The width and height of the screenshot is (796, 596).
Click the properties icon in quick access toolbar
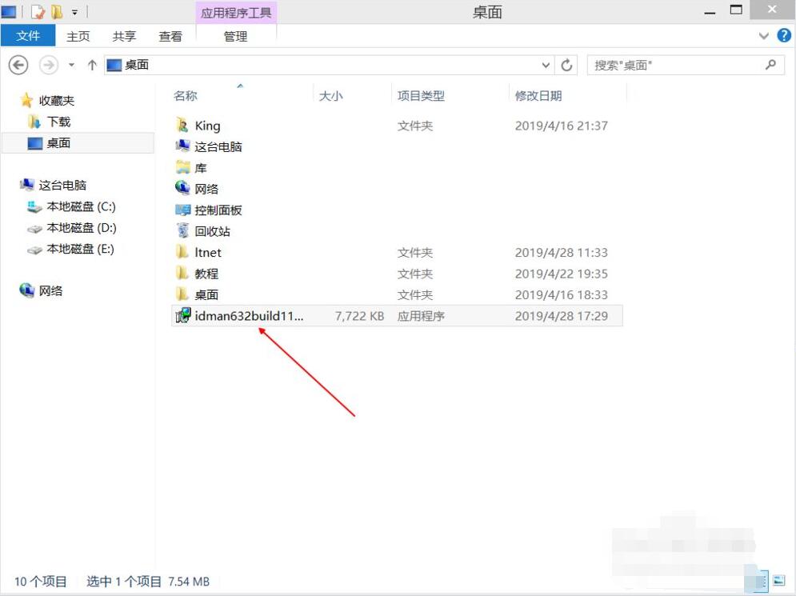coord(38,12)
